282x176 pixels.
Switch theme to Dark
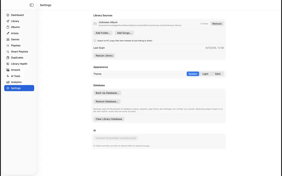click(217, 74)
